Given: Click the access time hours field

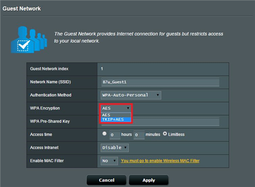Looking at the screenshot, I should click(x=115, y=135).
